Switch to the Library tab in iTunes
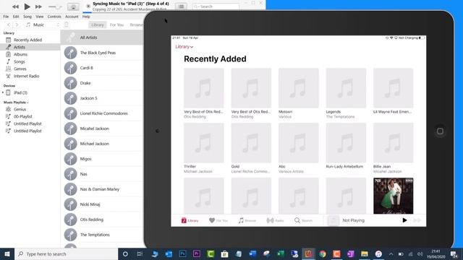This screenshot has width=463, height=260. coord(98,25)
